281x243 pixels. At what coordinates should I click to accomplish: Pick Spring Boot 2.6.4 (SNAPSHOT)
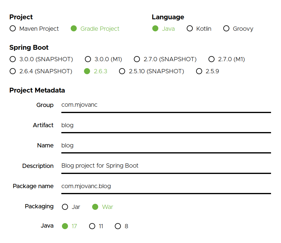[13, 71]
